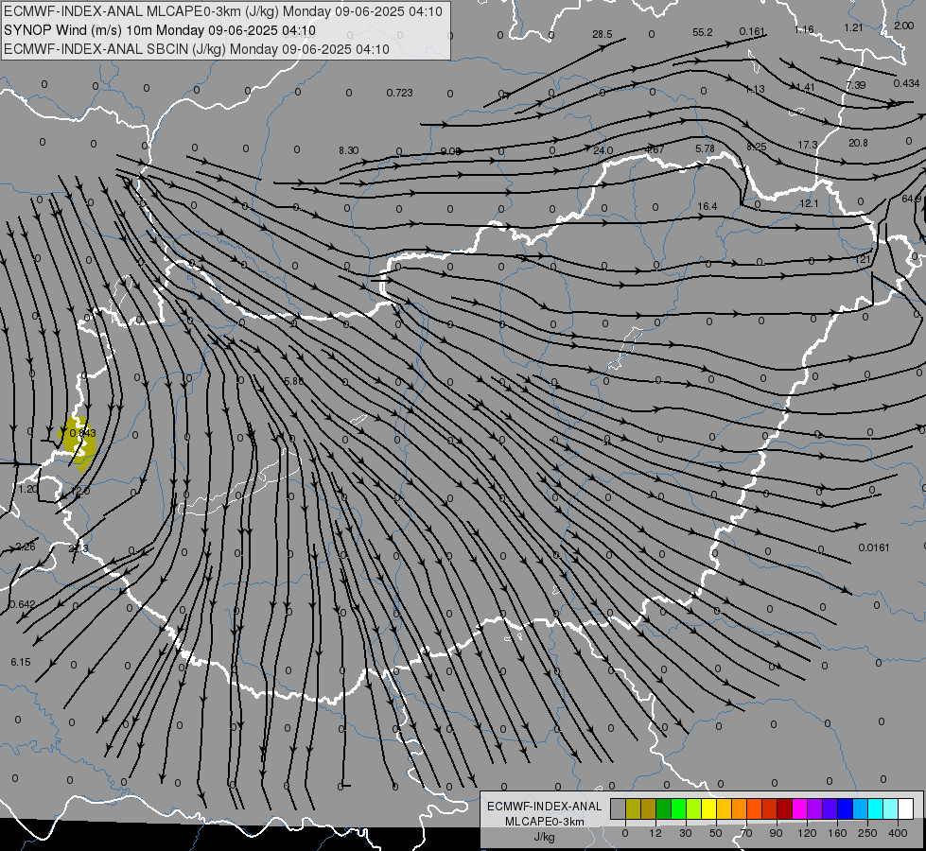Click the grid value '8.25'
The width and height of the screenshot is (926, 851).
click(x=757, y=147)
